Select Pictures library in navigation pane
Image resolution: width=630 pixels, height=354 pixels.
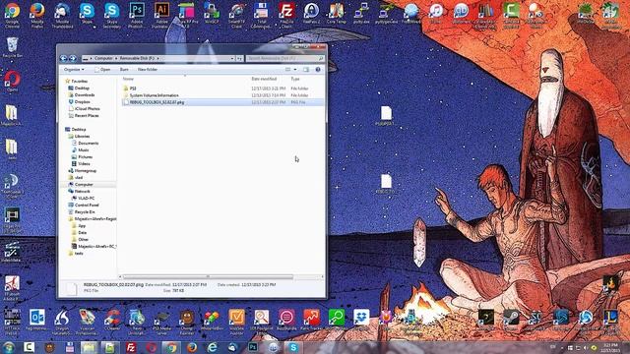(85, 157)
